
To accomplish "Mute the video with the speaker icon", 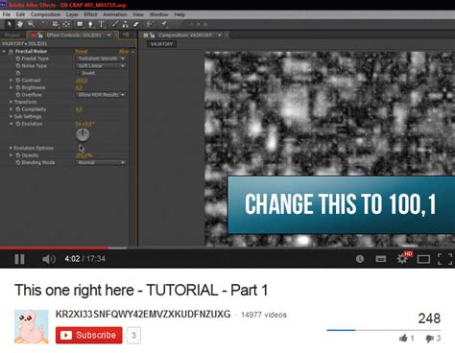I will click(49, 259).
